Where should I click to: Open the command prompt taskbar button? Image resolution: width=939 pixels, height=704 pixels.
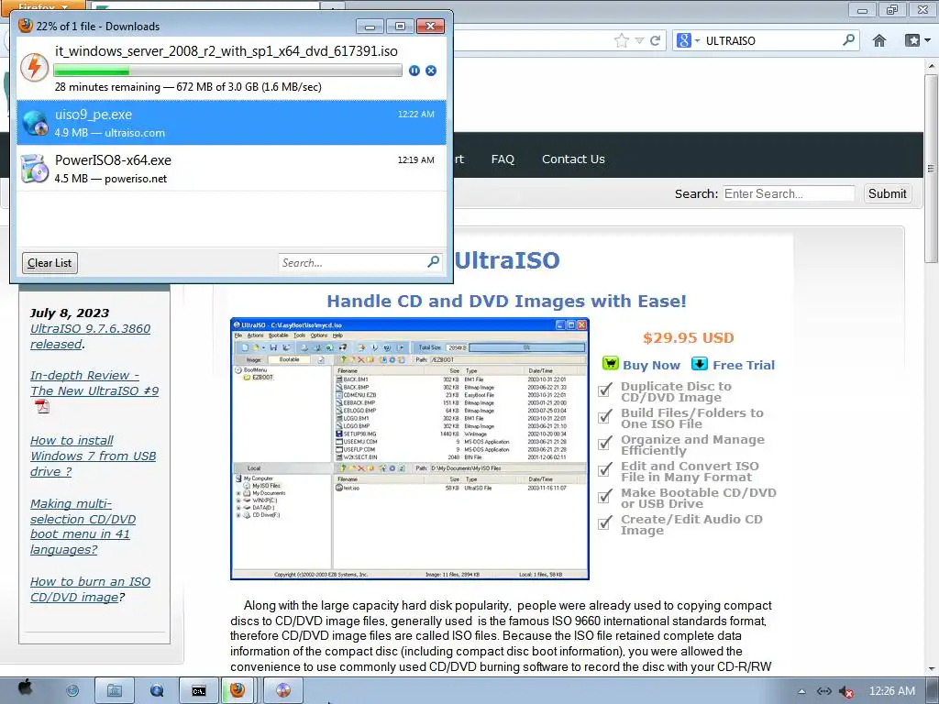199,691
